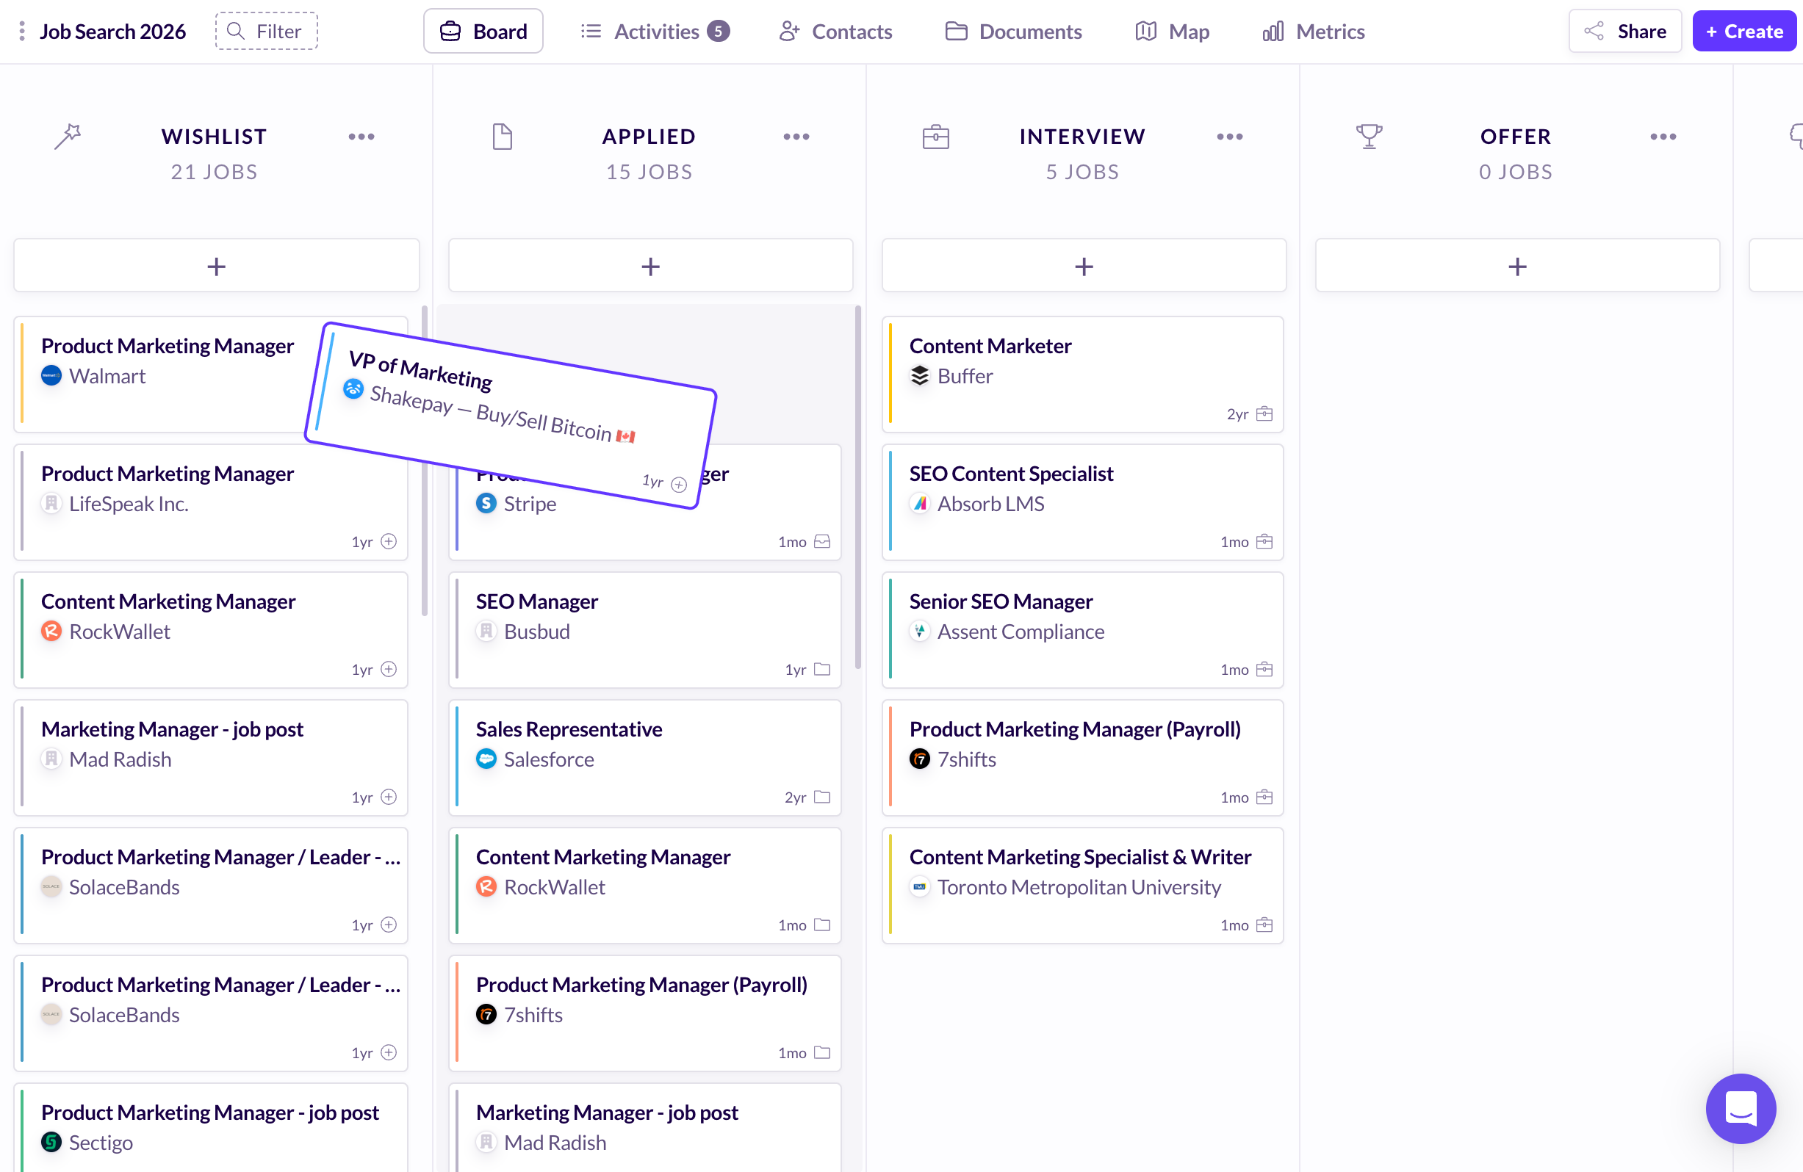Image resolution: width=1803 pixels, height=1172 pixels.
Task: Open the Wishlist column options menu
Action: click(361, 137)
